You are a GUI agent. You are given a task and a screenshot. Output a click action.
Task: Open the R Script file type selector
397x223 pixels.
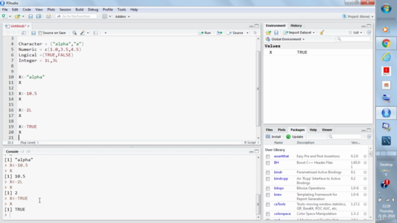click(x=251, y=142)
